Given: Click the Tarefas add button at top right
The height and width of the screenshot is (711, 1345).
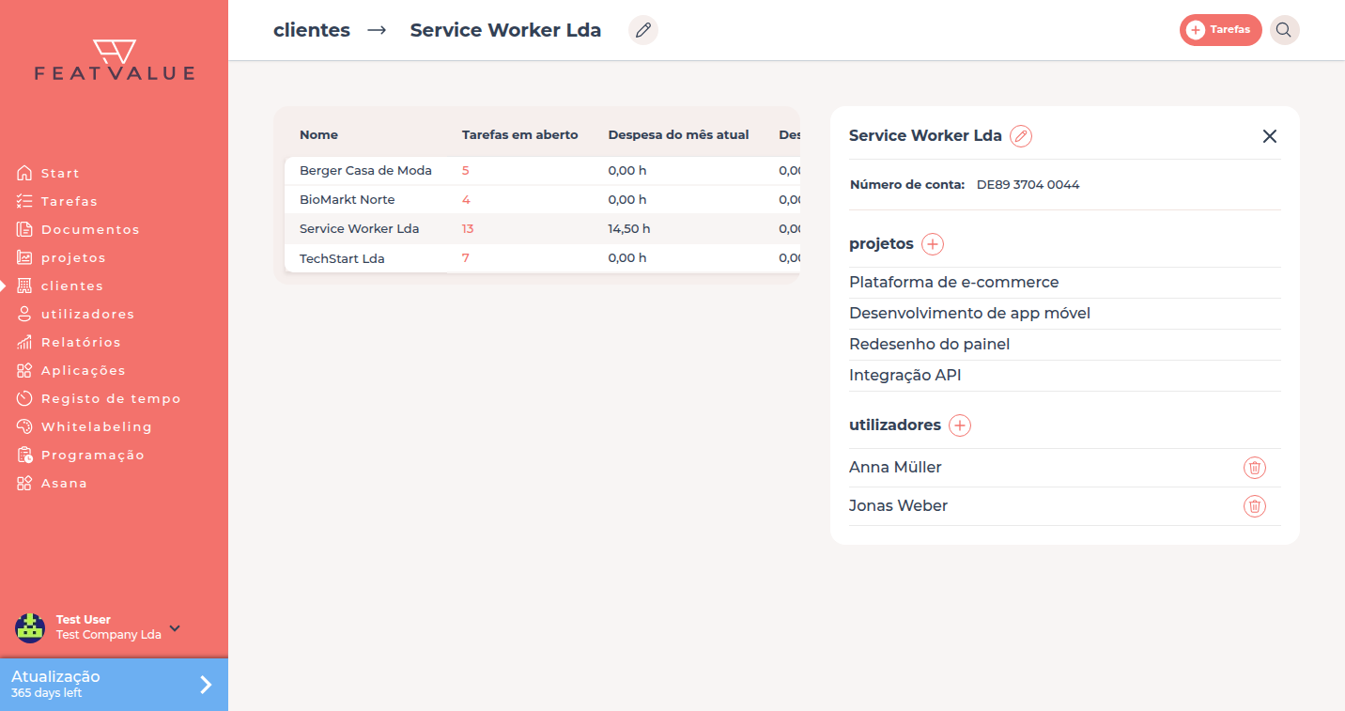Looking at the screenshot, I should [1220, 30].
